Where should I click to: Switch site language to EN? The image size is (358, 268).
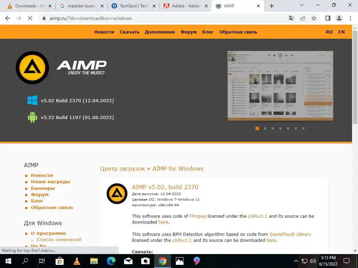pos(341,32)
